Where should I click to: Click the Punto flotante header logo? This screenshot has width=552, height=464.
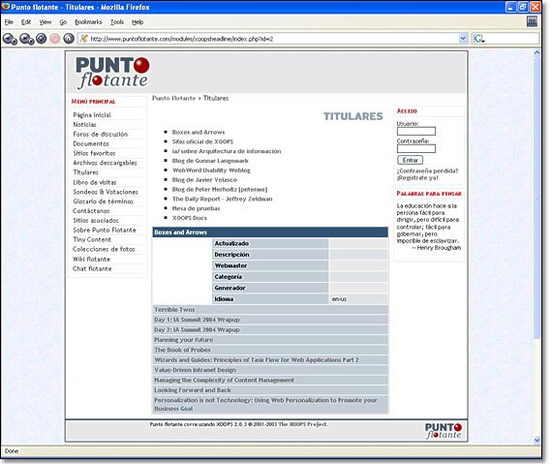pos(112,73)
